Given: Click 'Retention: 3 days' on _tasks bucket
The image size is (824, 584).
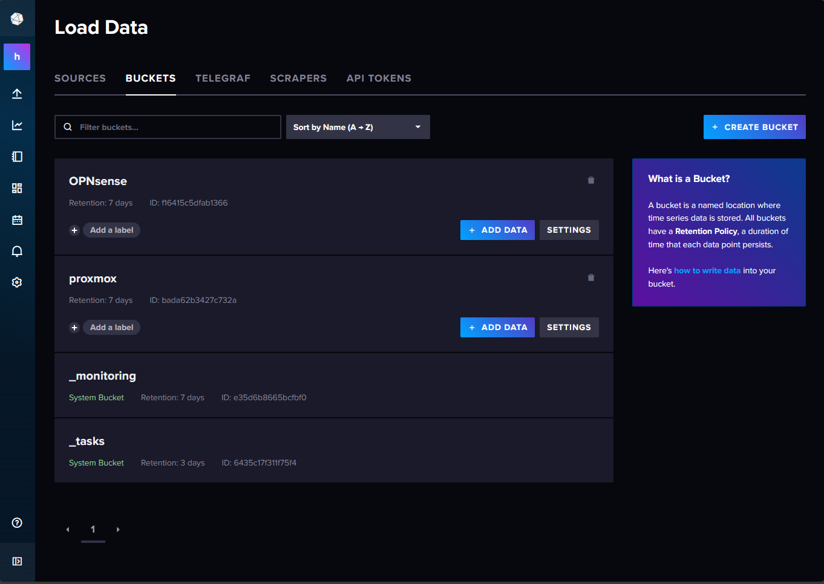Looking at the screenshot, I should pos(173,463).
